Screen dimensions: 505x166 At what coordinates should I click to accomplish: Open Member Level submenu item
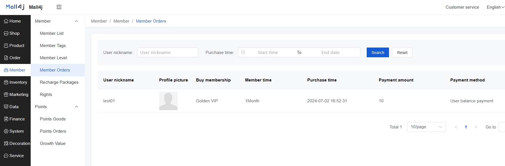(58, 58)
